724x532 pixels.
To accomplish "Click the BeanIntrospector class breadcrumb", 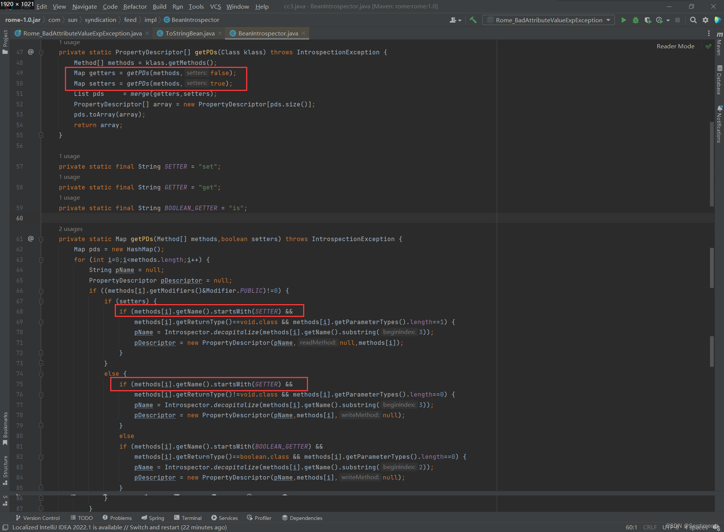I will click(191, 20).
